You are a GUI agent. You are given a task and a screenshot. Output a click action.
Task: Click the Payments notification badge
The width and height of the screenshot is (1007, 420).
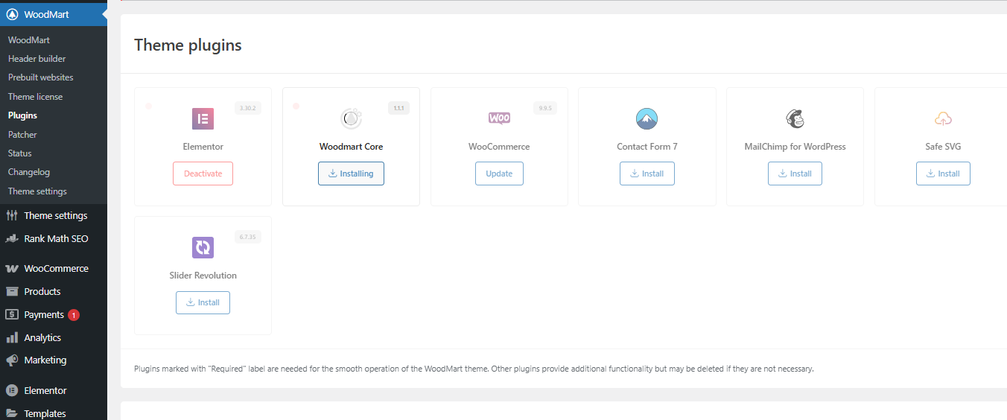click(74, 315)
